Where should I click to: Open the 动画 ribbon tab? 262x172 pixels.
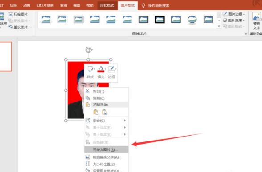click(x=27, y=5)
